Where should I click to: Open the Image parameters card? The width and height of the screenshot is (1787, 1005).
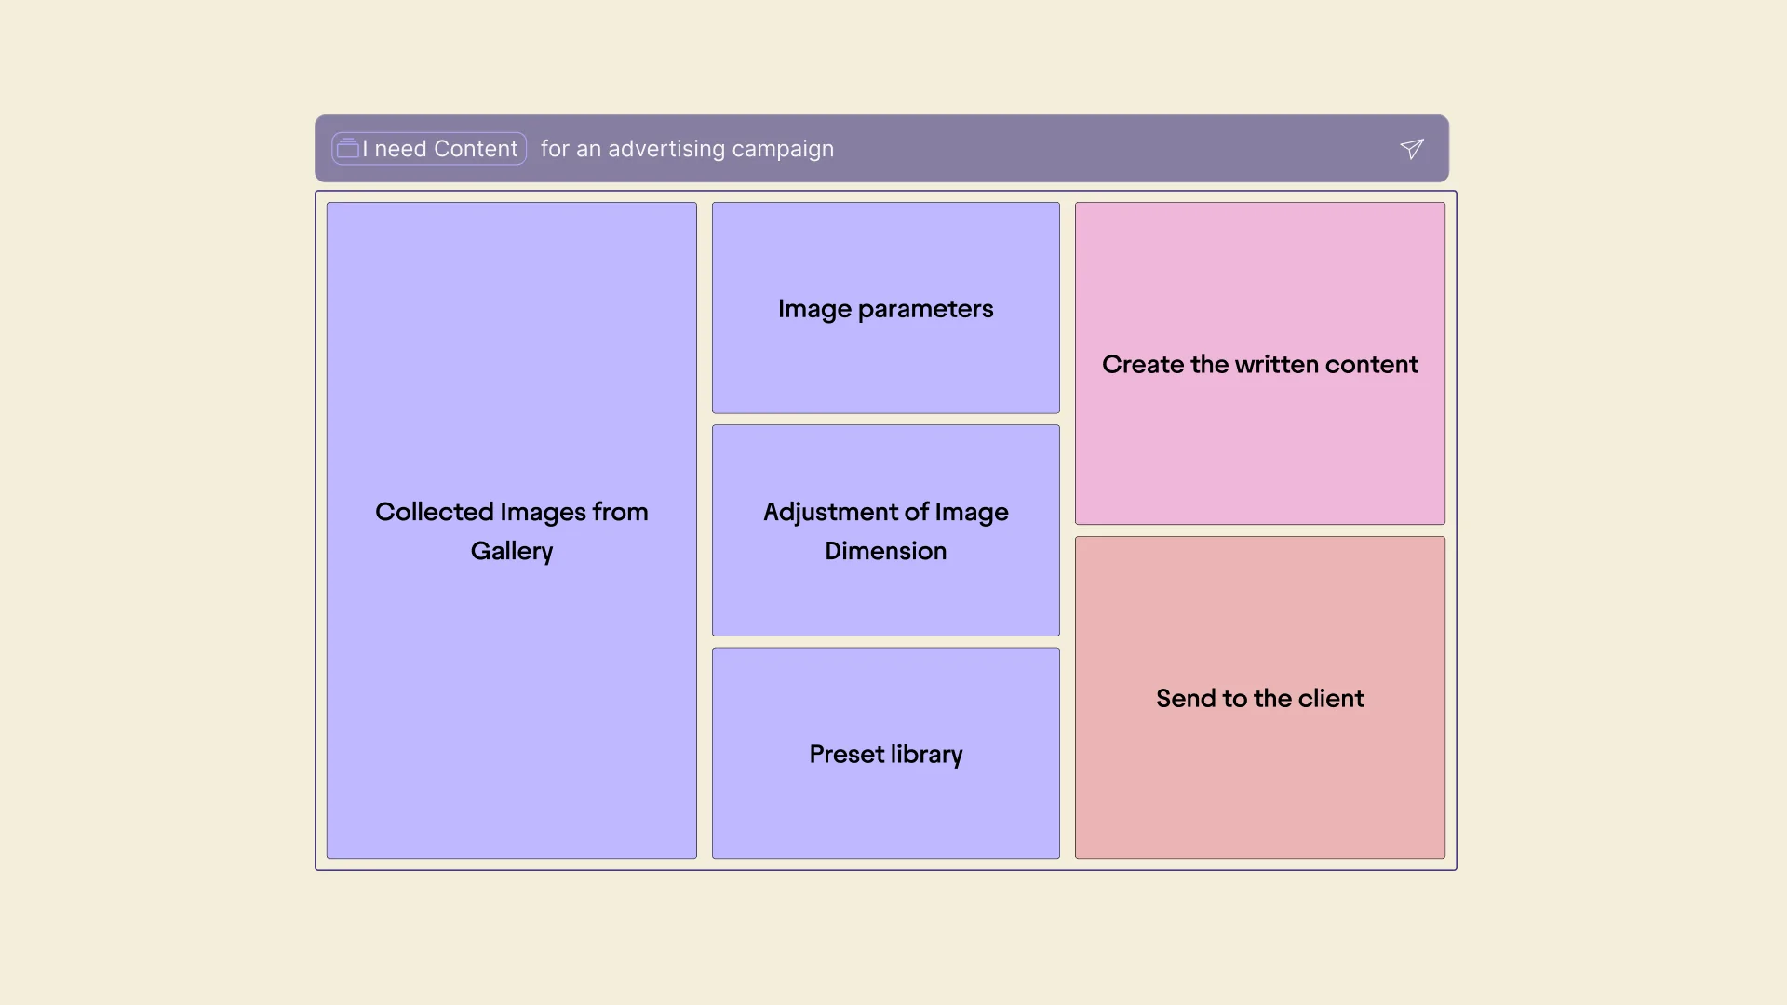(886, 308)
